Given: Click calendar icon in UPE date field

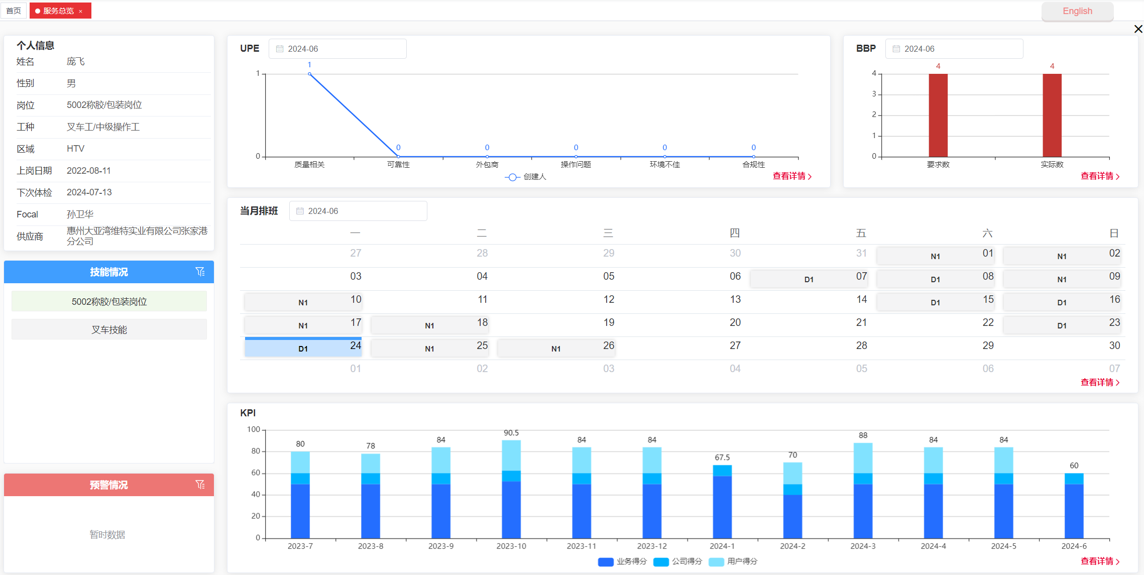Looking at the screenshot, I should pyautogui.click(x=280, y=49).
